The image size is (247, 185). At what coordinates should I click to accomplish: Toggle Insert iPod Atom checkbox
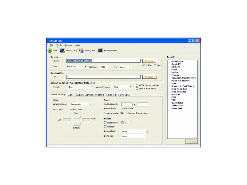[137, 89]
